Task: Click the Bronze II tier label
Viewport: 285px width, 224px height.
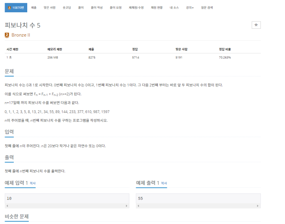Action: pos(21,35)
